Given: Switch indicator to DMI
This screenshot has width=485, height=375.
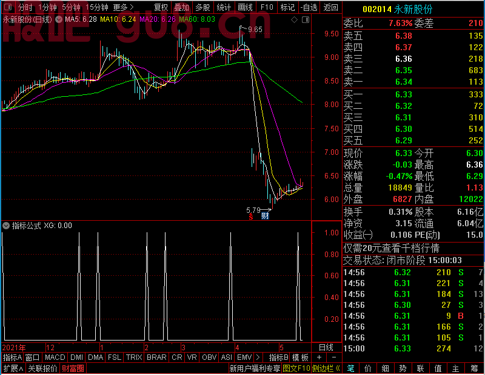Looking at the screenshot, I should coord(77,357).
